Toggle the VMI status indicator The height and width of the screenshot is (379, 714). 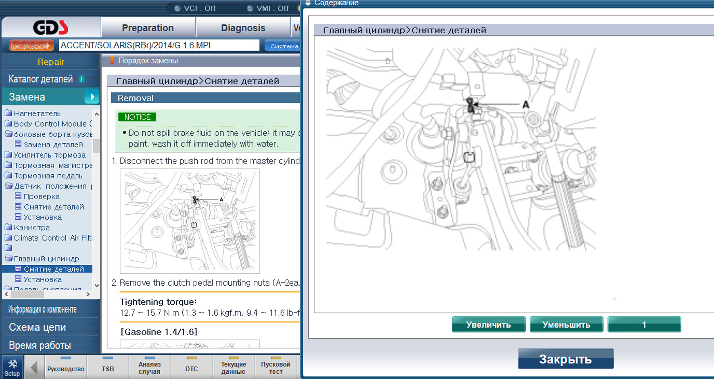tap(250, 8)
